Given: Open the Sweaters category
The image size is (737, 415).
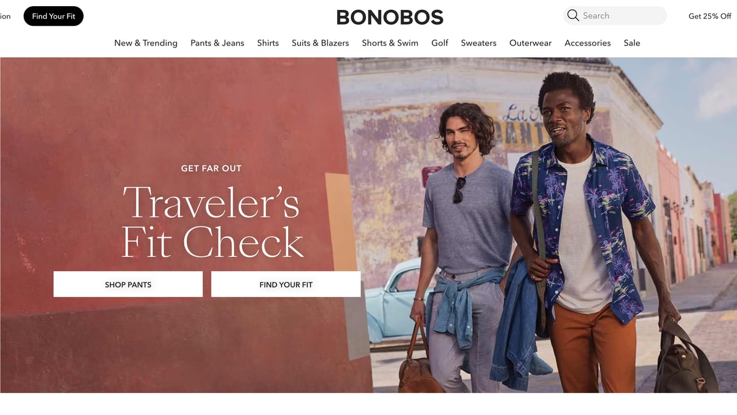Looking at the screenshot, I should [478, 43].
